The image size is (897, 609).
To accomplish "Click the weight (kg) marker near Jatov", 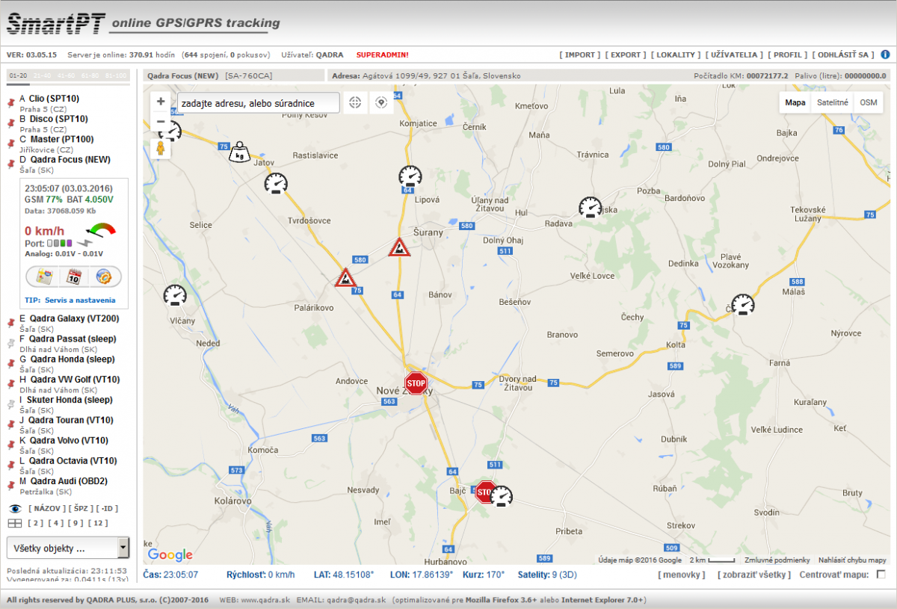I will tap(239, 151).
